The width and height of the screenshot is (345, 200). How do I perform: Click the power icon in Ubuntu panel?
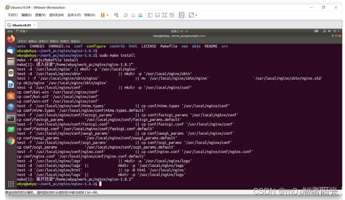click(x=334, y=31)
